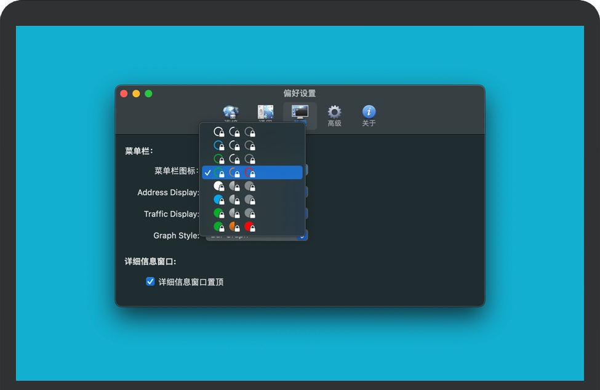Choose the solid green-orange-red lock icon set
This screenshot has height=390, width=600.
click(x=234, y=227)
